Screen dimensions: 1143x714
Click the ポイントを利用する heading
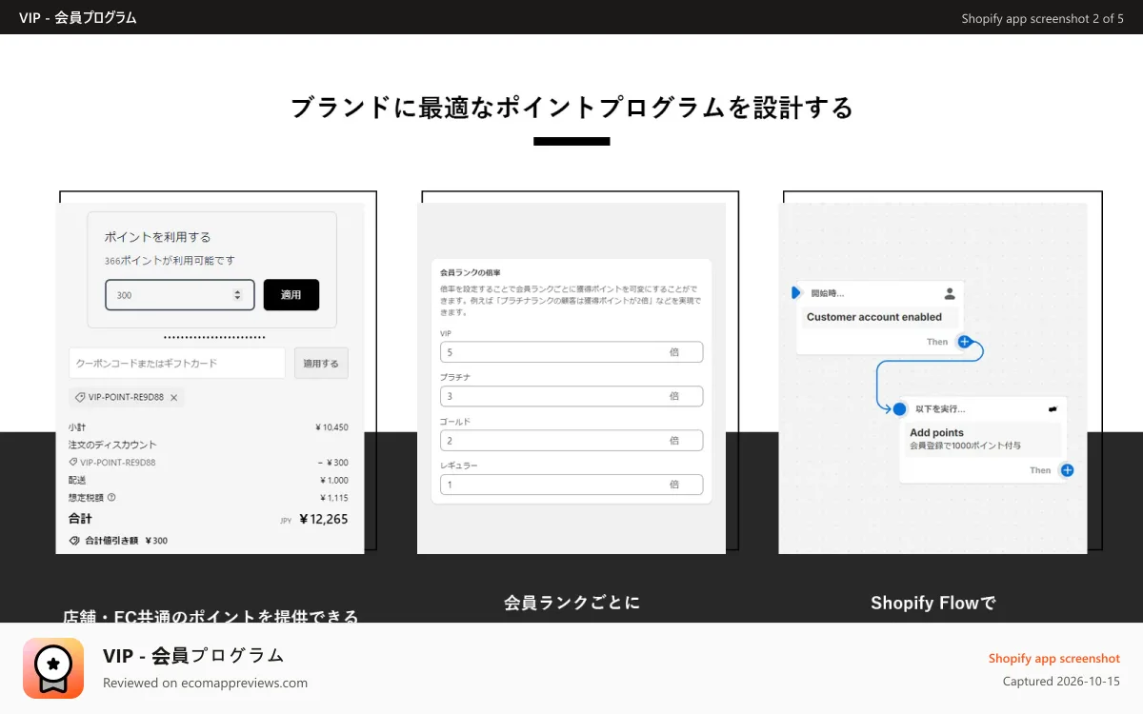(x=158, y=237)
